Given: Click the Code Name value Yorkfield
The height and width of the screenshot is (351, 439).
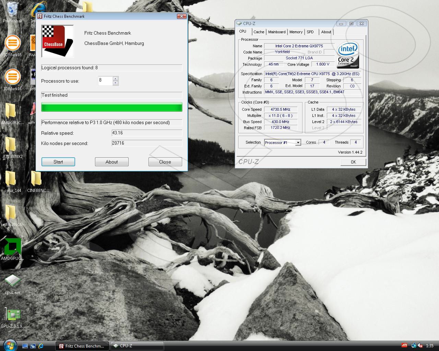Looking at the screenshot, I should 282,52.
